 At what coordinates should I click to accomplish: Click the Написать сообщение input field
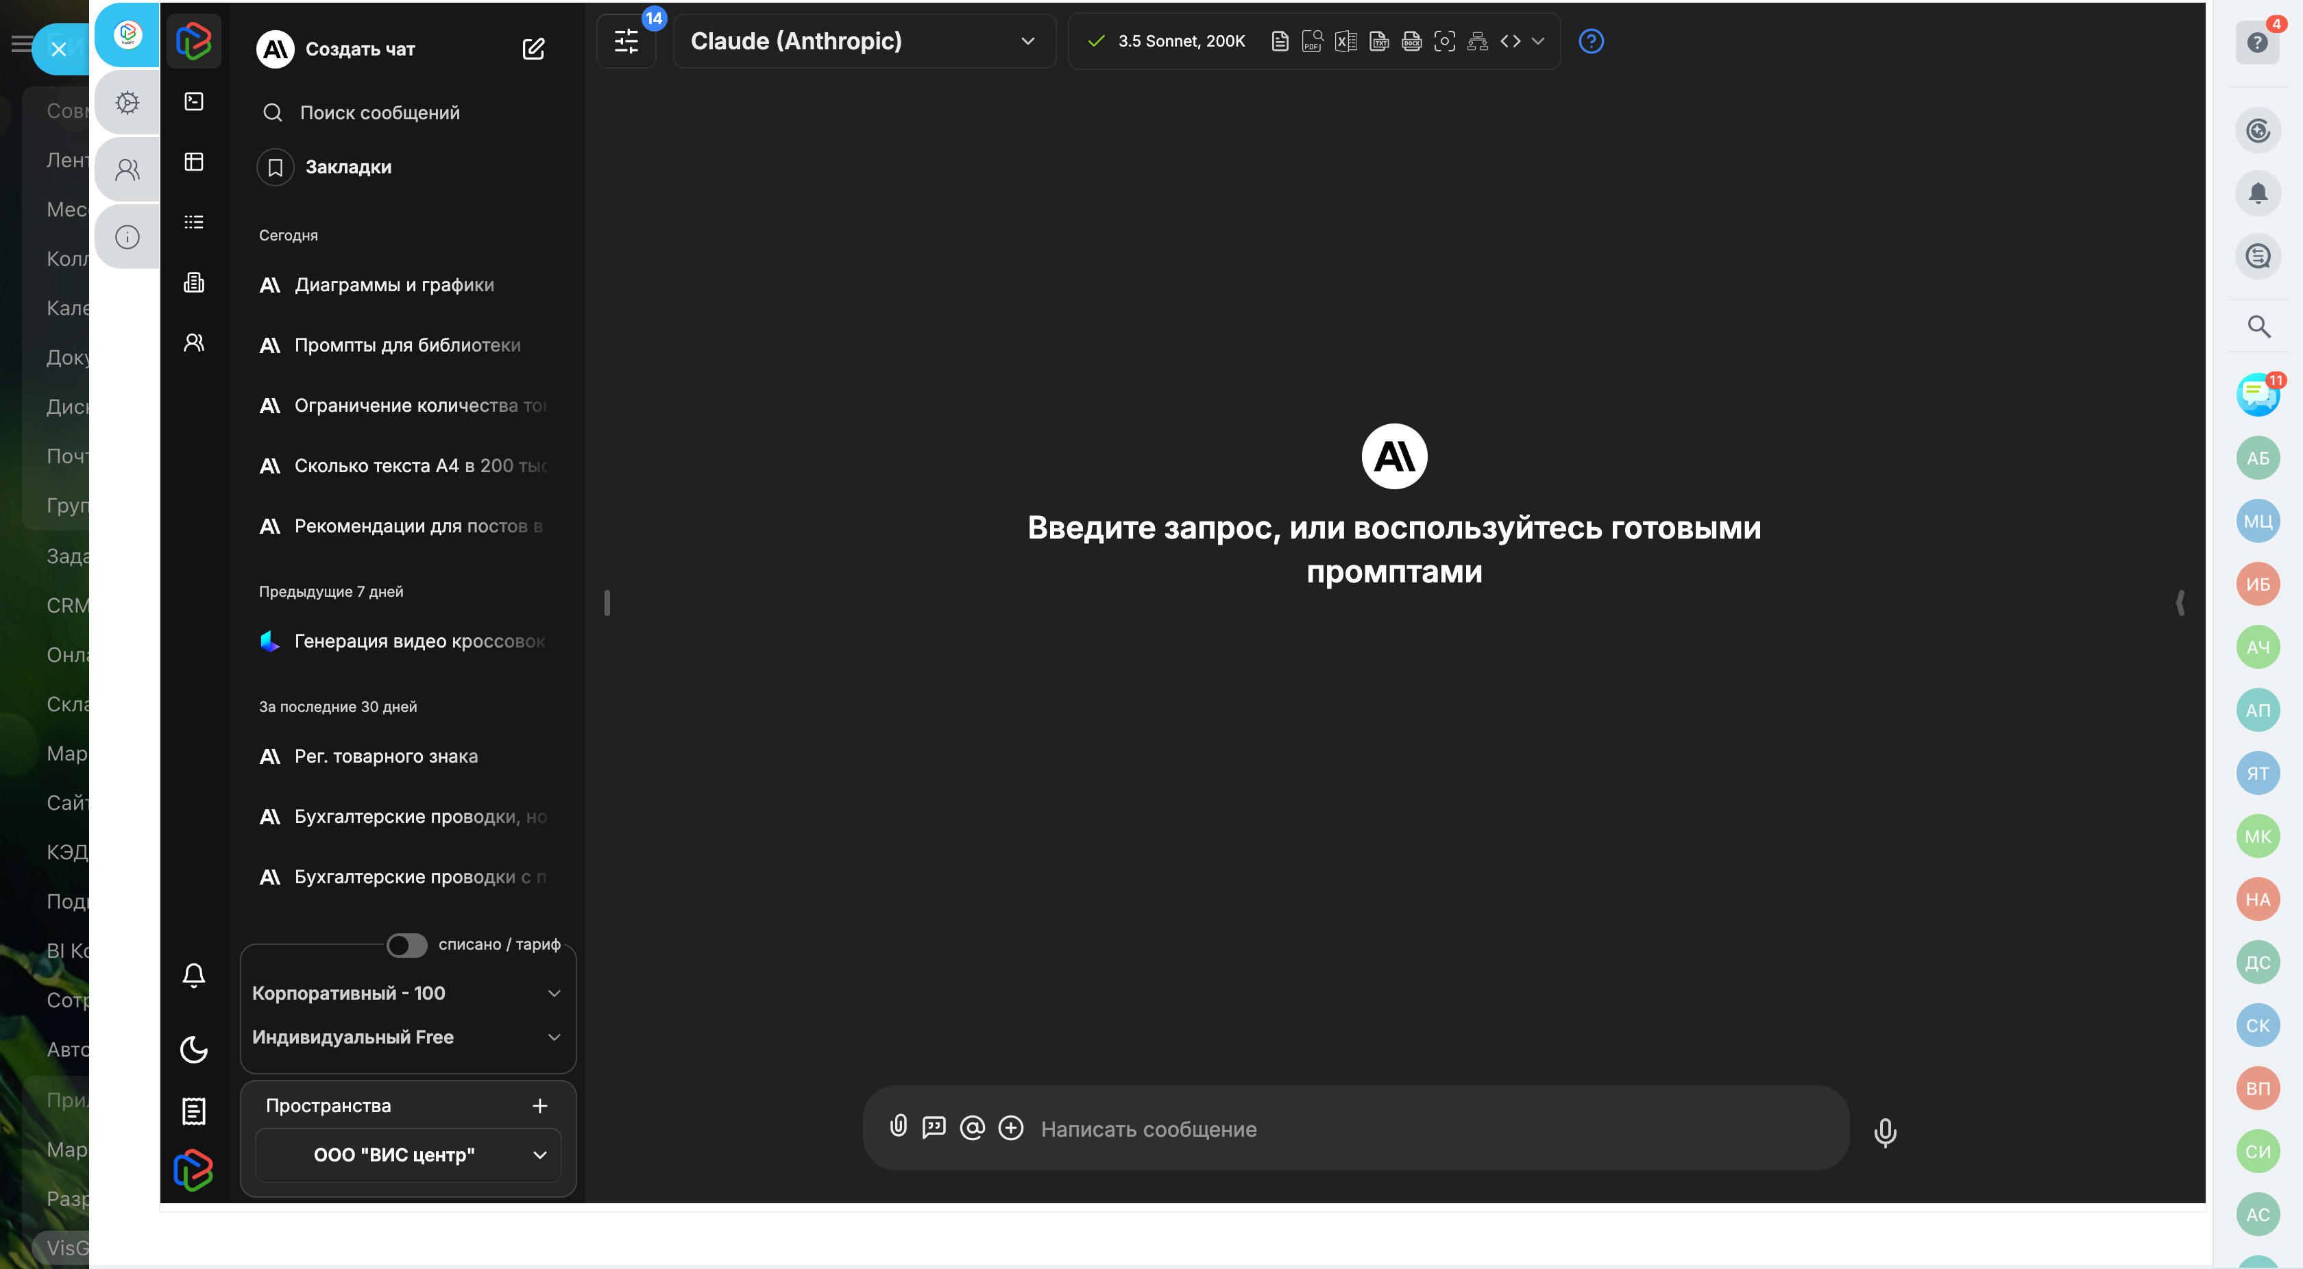point(1430,1130)
